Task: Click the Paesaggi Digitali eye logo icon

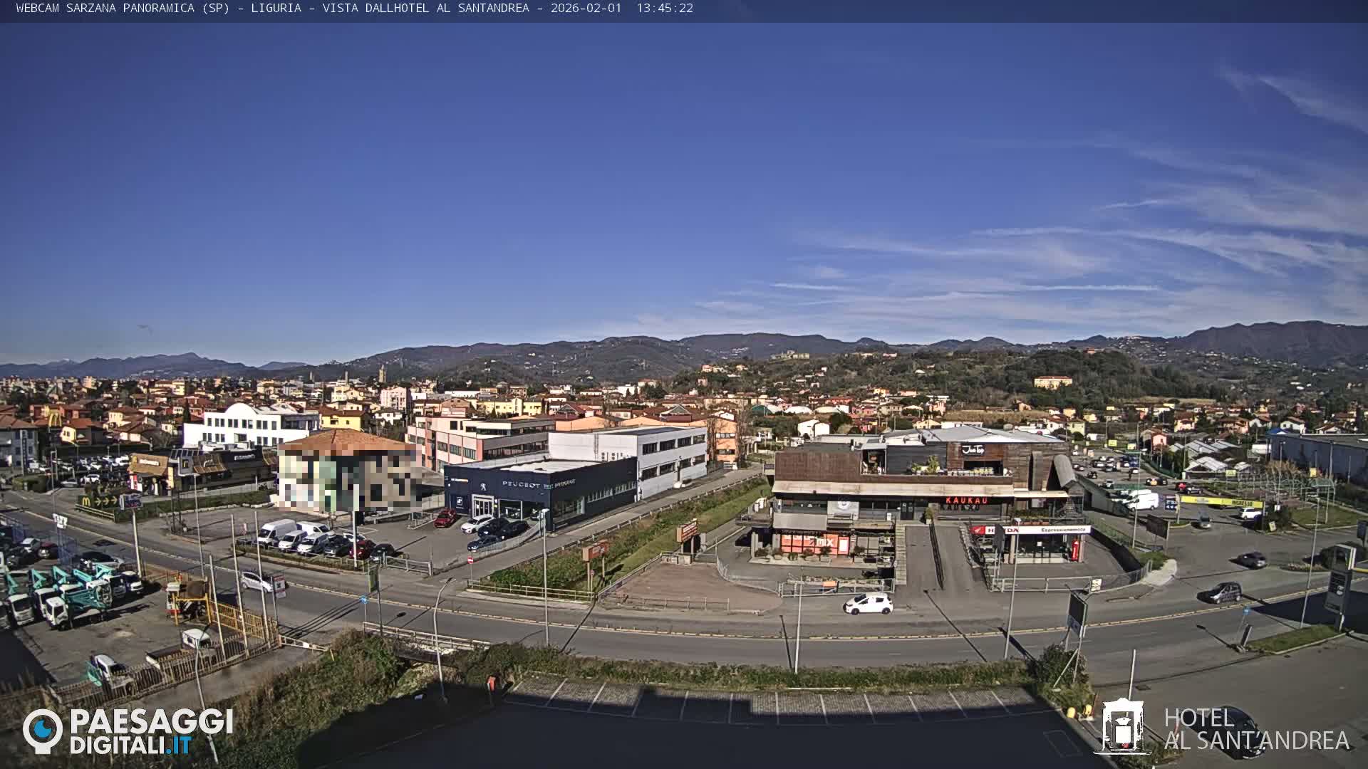Action: click(x=43, y=730)
